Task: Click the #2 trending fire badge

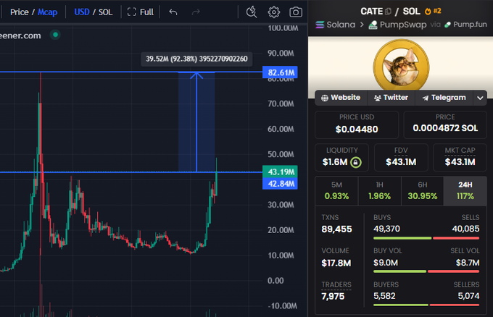Action: pos(433,12)
